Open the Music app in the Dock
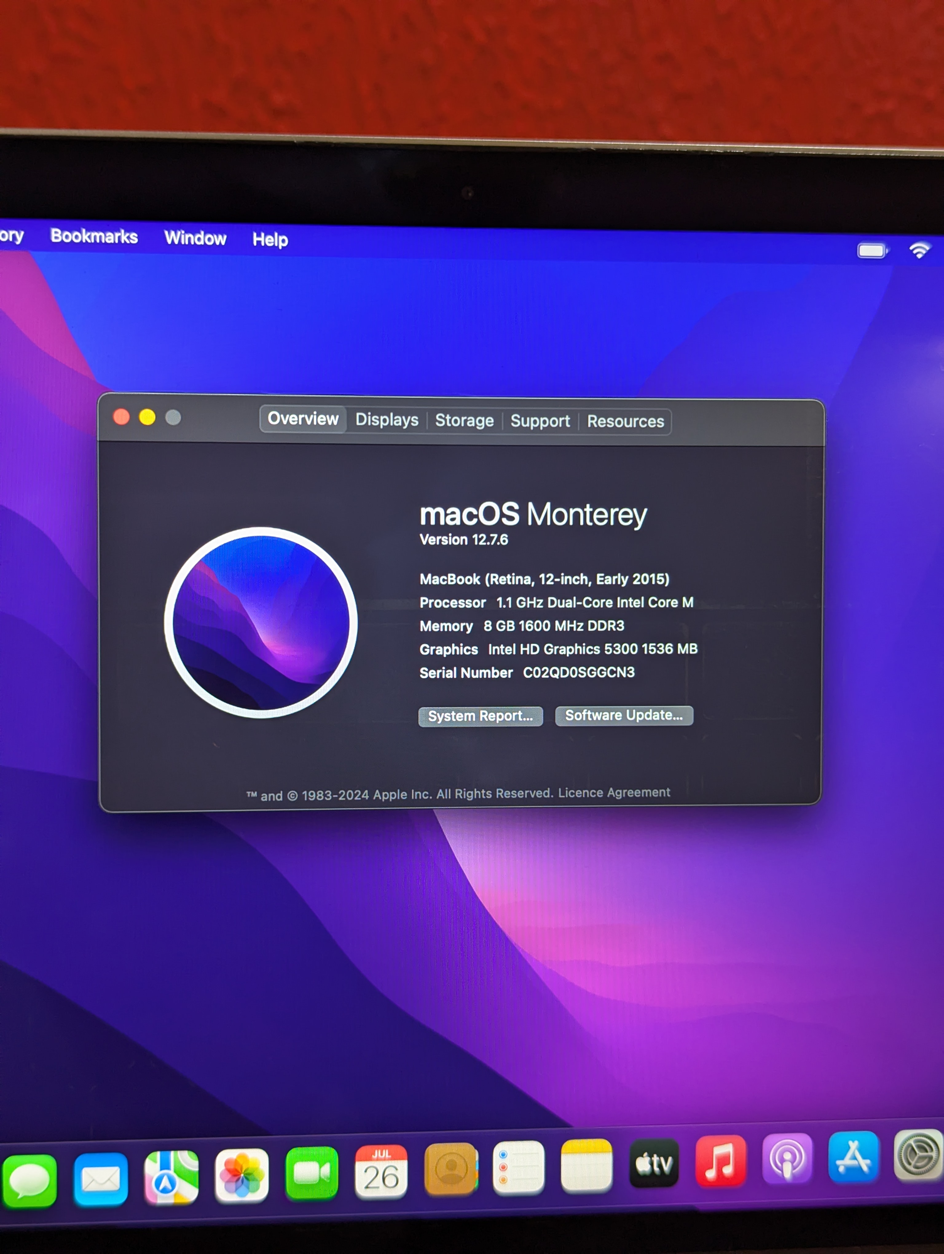The height and width of the screenshot is (1254, 944). tap(721, 1161)
